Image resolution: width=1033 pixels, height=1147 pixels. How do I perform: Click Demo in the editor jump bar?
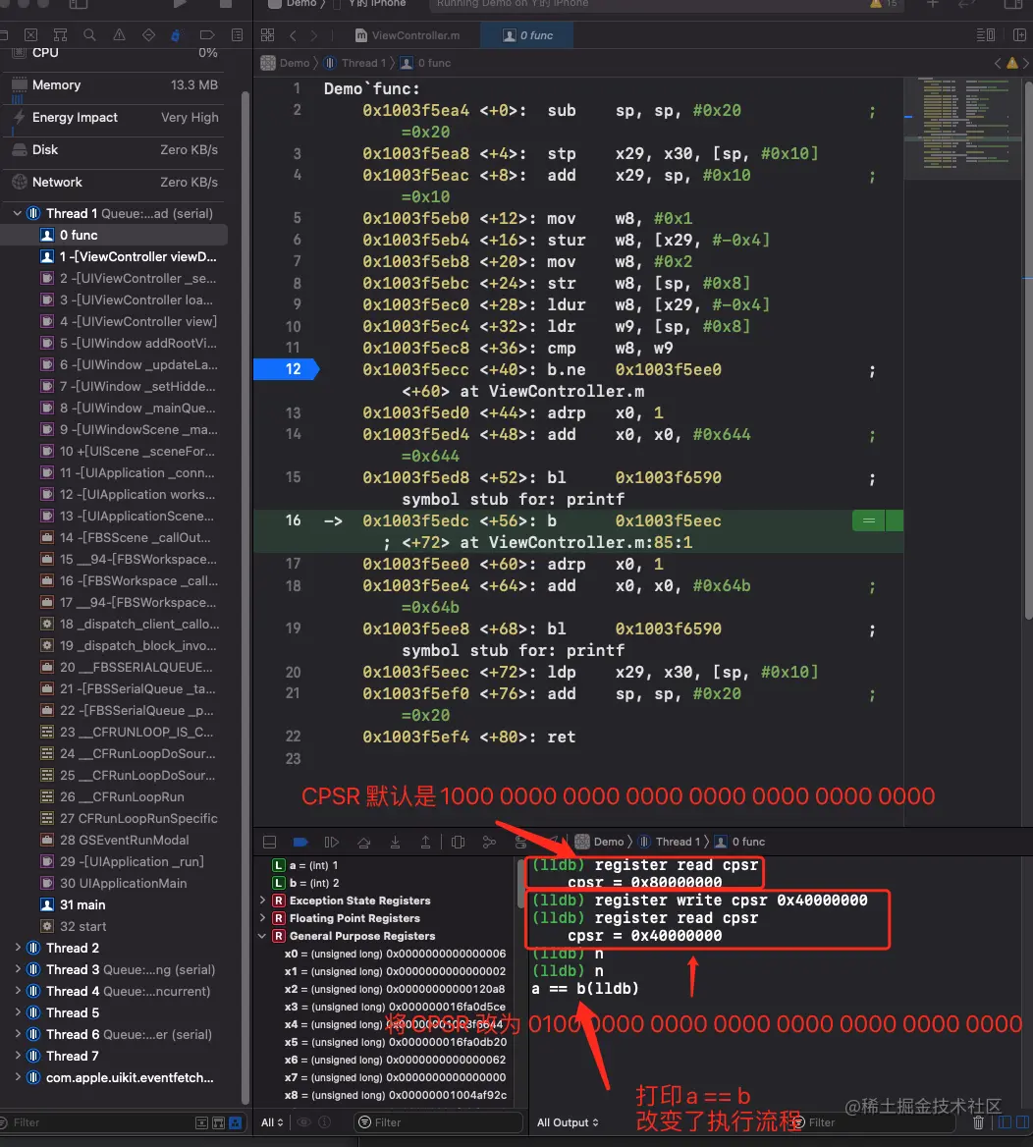(286, 63)
